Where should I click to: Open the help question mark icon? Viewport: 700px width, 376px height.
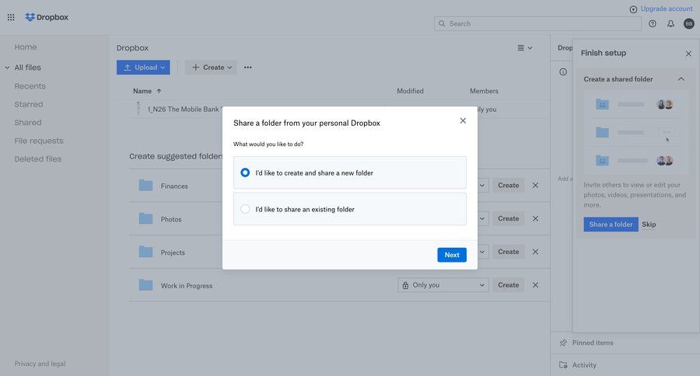[653, 23]
